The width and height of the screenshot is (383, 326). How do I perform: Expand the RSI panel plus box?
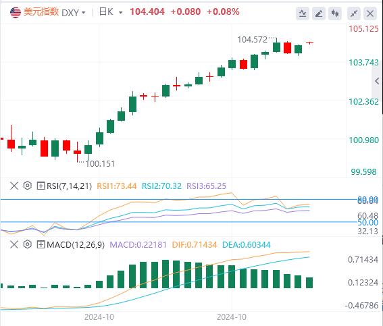pos(41,186)
